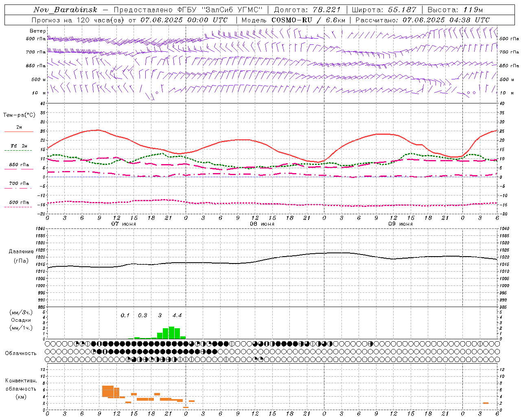Click the station title Nov_Barabinsk

65,10
